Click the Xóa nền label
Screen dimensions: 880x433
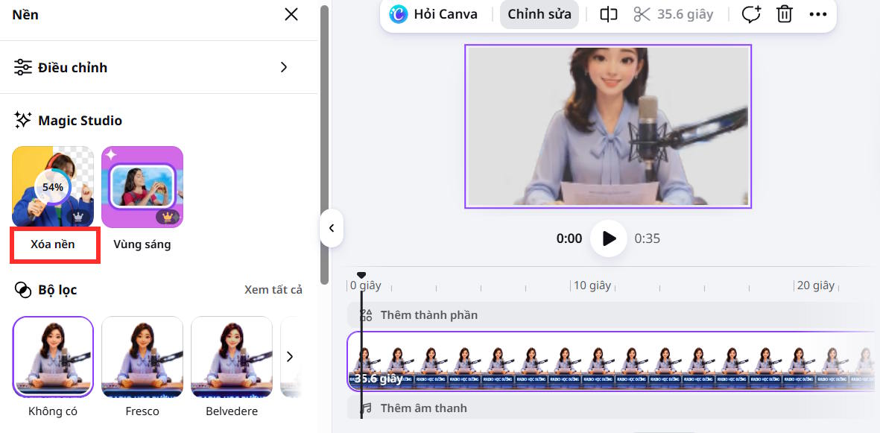point(53,245)
